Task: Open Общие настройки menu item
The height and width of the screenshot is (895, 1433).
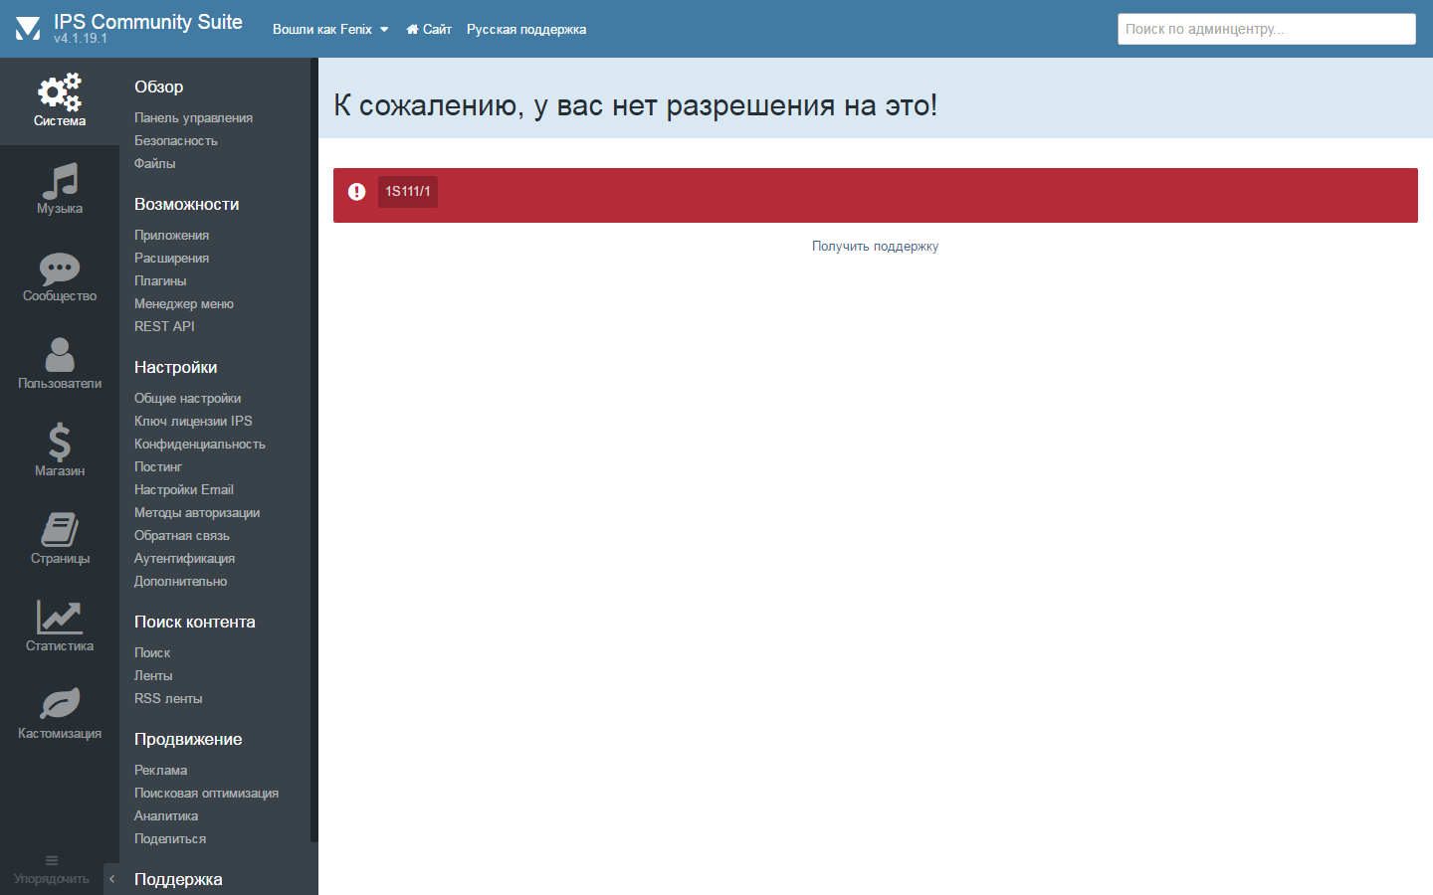Action: coord(188,398)
